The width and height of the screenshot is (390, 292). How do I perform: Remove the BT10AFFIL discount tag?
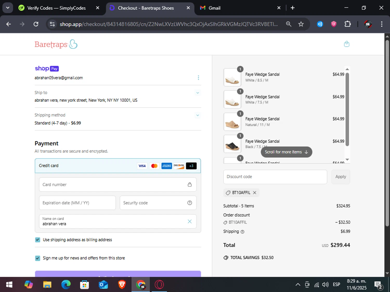(255, 193)
